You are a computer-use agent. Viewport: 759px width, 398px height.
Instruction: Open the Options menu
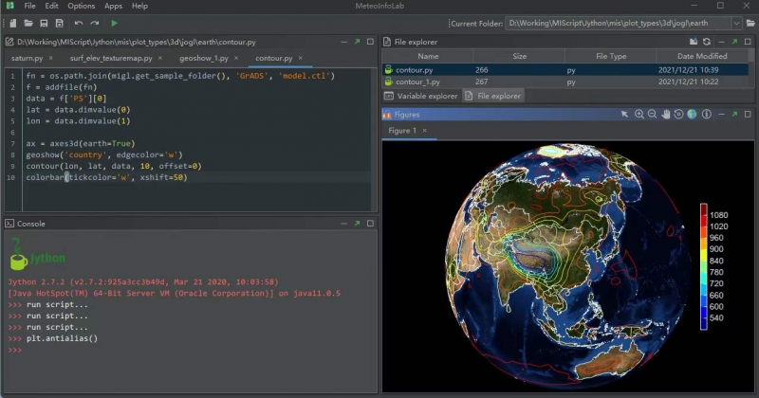pos(81,6)
